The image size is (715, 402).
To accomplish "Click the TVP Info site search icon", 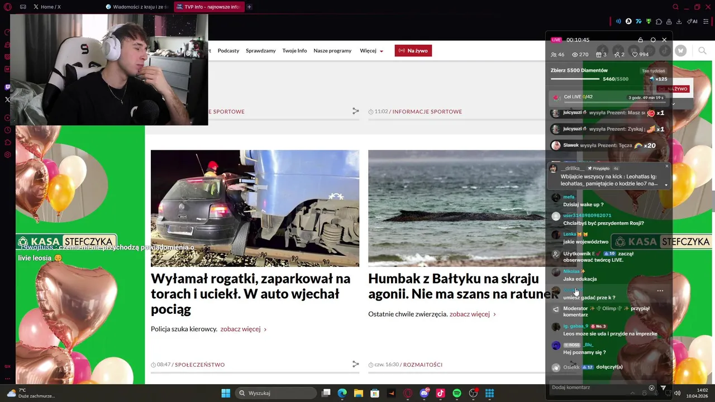I will pos(702,51).
